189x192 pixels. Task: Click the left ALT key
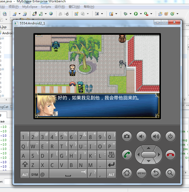(25, 173)
